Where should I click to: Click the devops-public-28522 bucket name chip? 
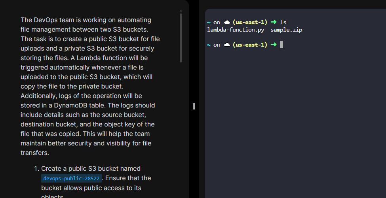pyautogui.click(x=71, y=178)
